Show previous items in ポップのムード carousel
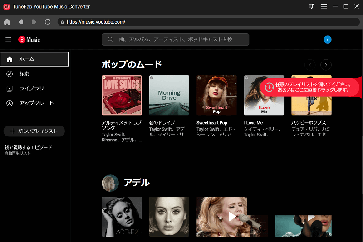The image size is (363, 242). [310, 65]
